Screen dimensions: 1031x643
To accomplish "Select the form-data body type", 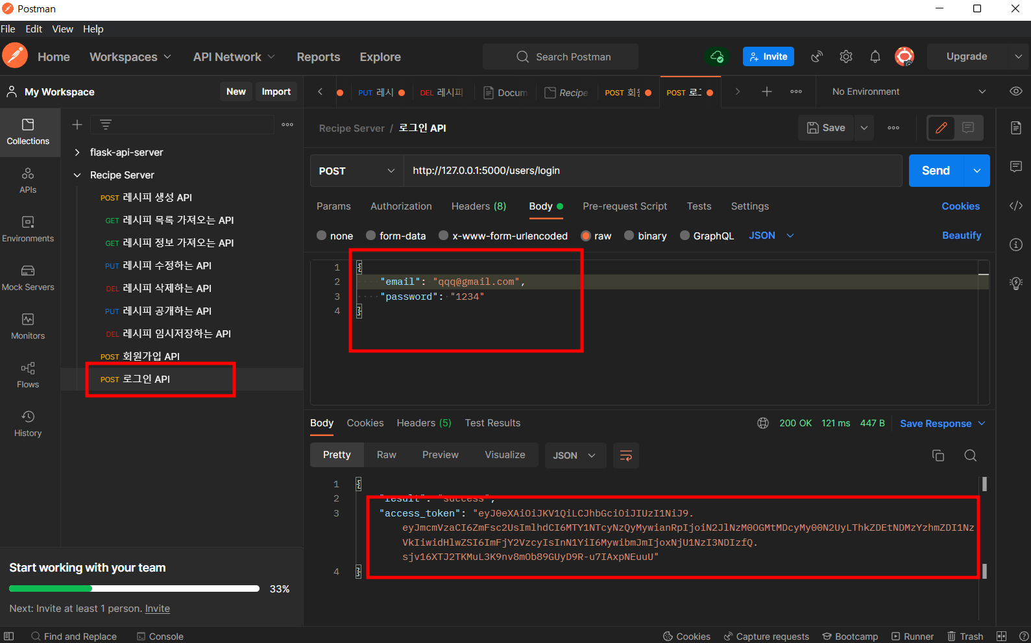I will click(x=396, y=236).
